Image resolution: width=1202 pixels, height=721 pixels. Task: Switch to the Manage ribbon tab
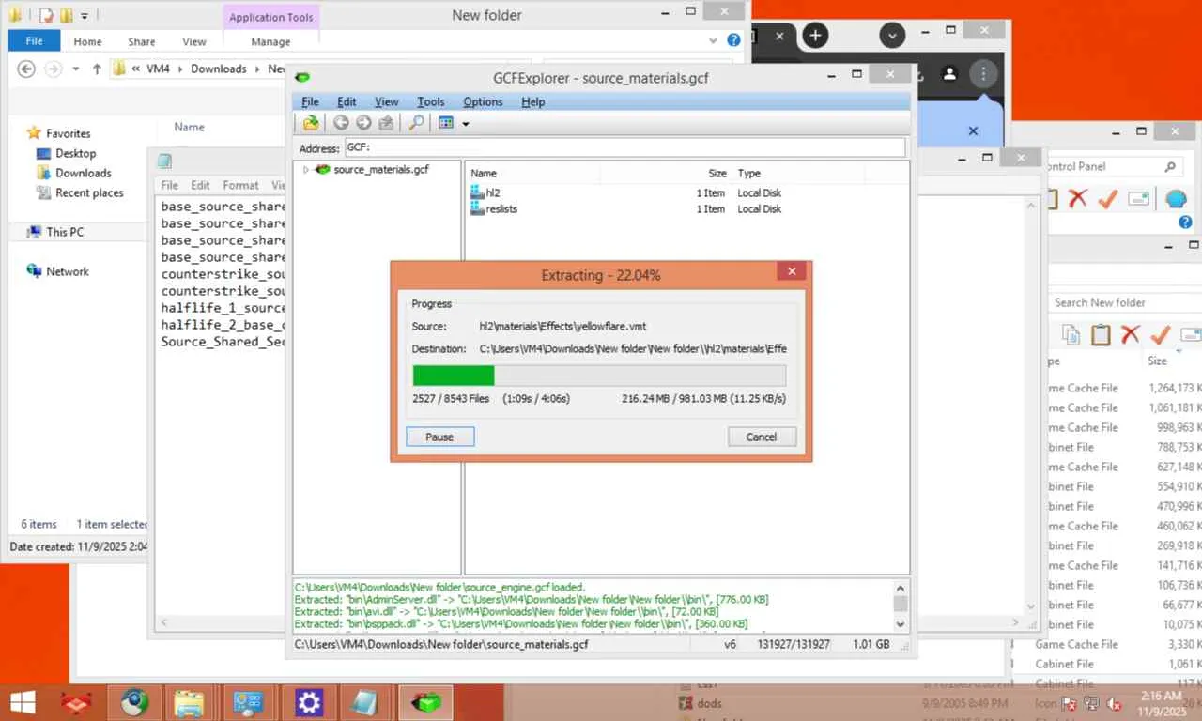coord(270,41)
